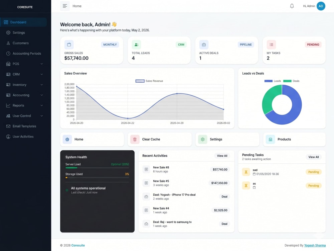This screenshot has height=251, width=334.
Task: Click the Total Leads people icon
Action: click(136, 45)
